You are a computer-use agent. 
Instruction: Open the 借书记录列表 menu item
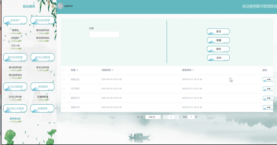point(43,67)
